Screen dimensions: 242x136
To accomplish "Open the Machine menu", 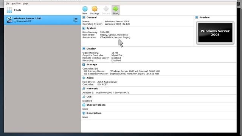I will 16,3.
